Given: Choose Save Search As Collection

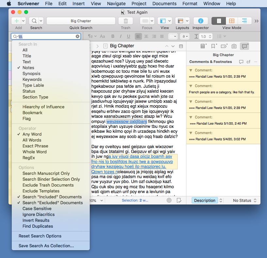Looking at the screenshot, I should 46,246.
